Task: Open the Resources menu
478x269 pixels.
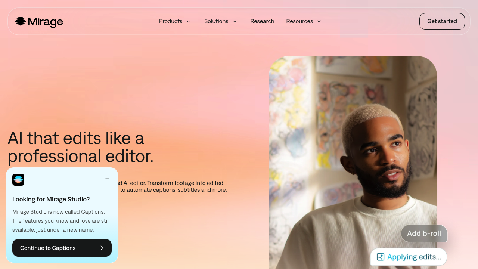Action: 304,21
